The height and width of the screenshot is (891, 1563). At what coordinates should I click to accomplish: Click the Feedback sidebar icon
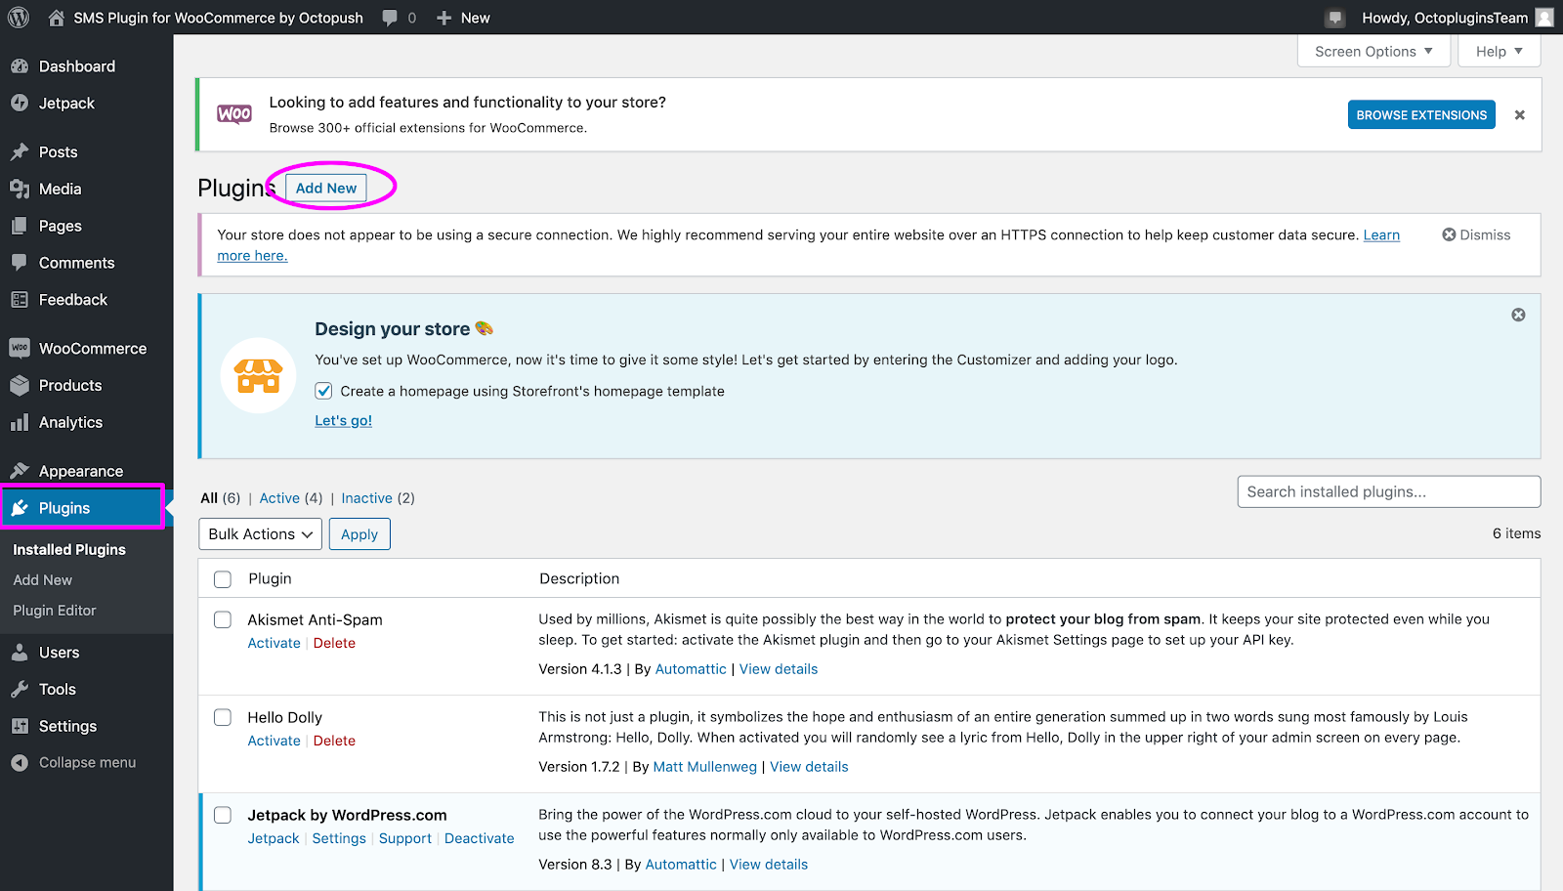tap(20, 300)
